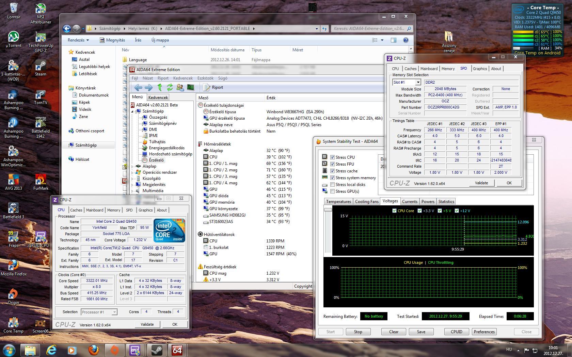Open the AIDA64 monitor diagnostics toolbar icon

point(190,87)
